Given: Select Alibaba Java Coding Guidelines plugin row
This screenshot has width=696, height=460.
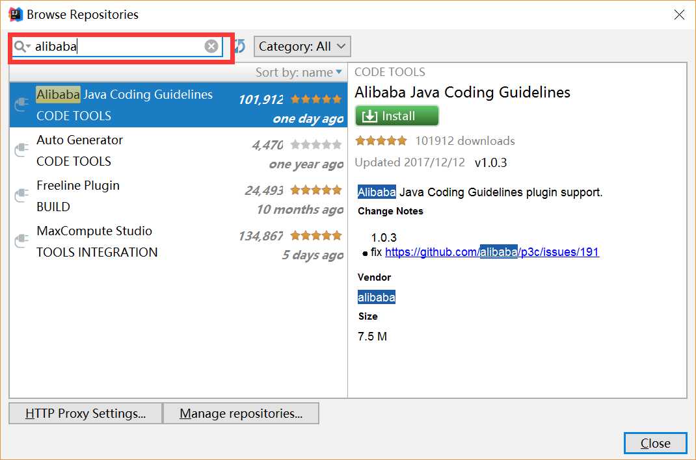Looking at the screenshot, I should pyautogui.click(x=178, y=105).
